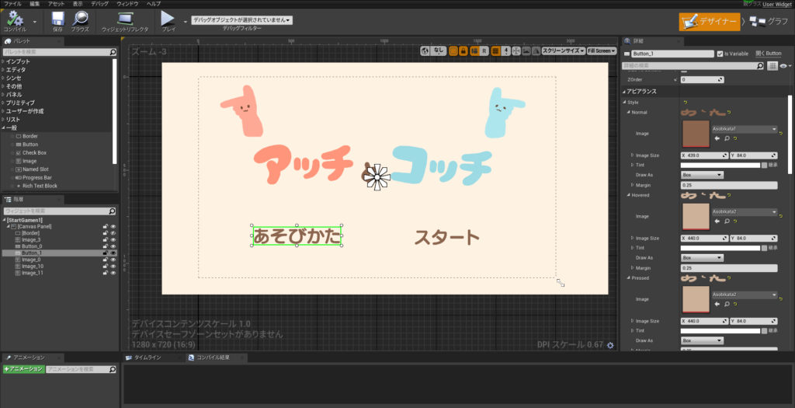Open the スクリーンサイズ (Screen Size) dropdown
The image size is (795, 408).
[563, 51]
